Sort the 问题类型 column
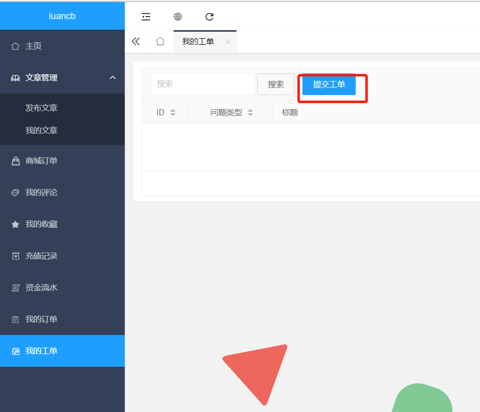Image resolution: width=480 pixels, height=412 pixels. pyautogui.click(x=250, y=113)
